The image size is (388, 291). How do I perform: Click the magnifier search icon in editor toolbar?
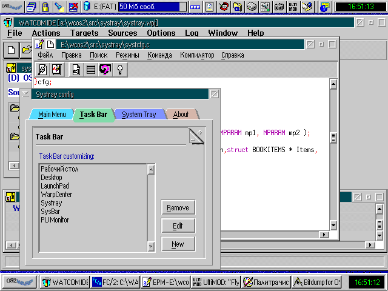pos(43,70)
